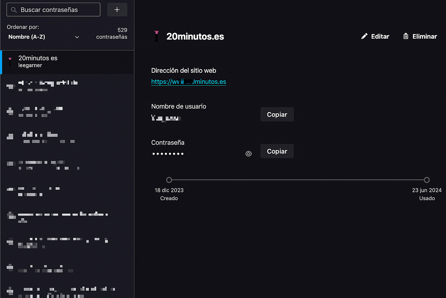Click the Ordenar por label
Screen dimensions: 446x298
(x=23, y=27)
